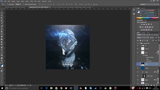Select the Eraser tool
The image size is (160, 90).
pos(1,36)
